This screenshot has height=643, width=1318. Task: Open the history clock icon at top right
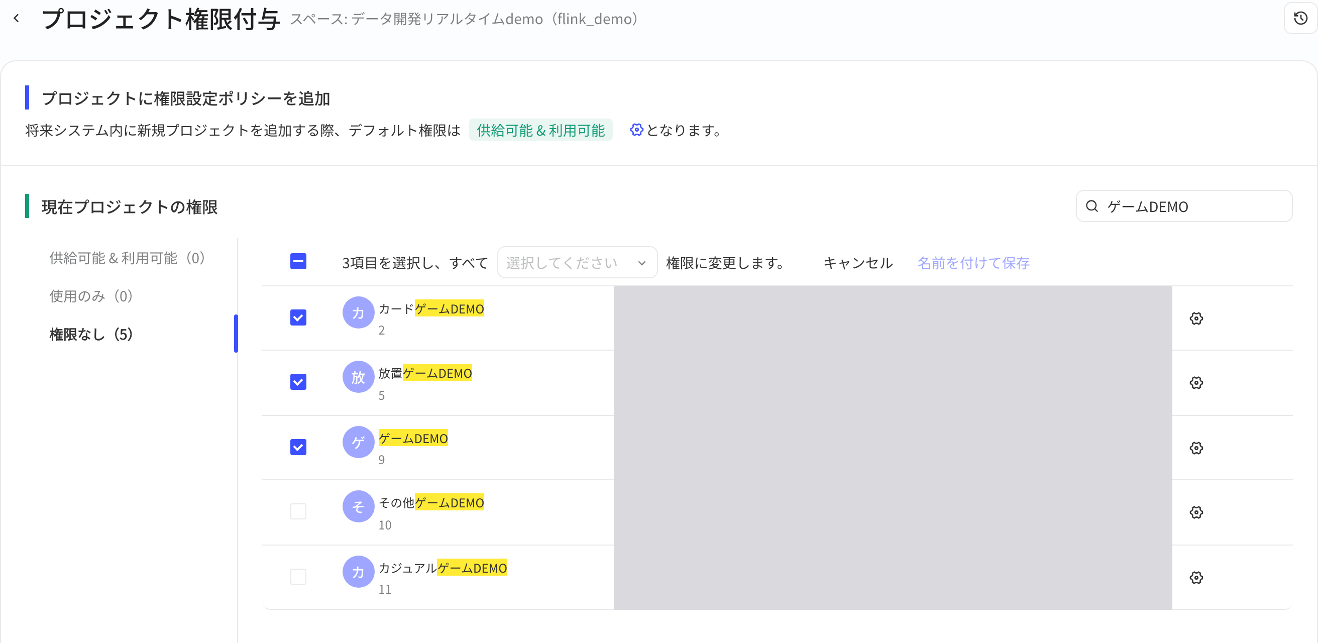click(x=1300, y=19)
